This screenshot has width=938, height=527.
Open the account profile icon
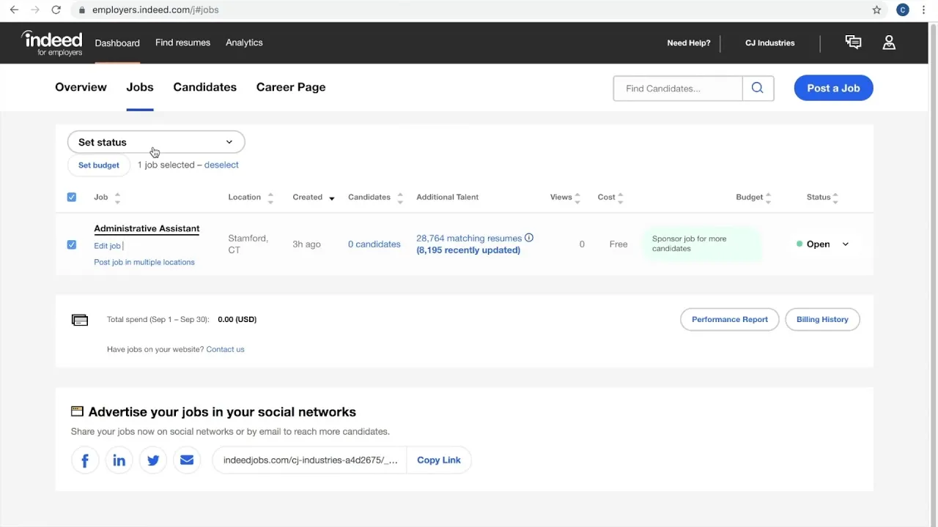pyautogui.click(x=889, y=42)
